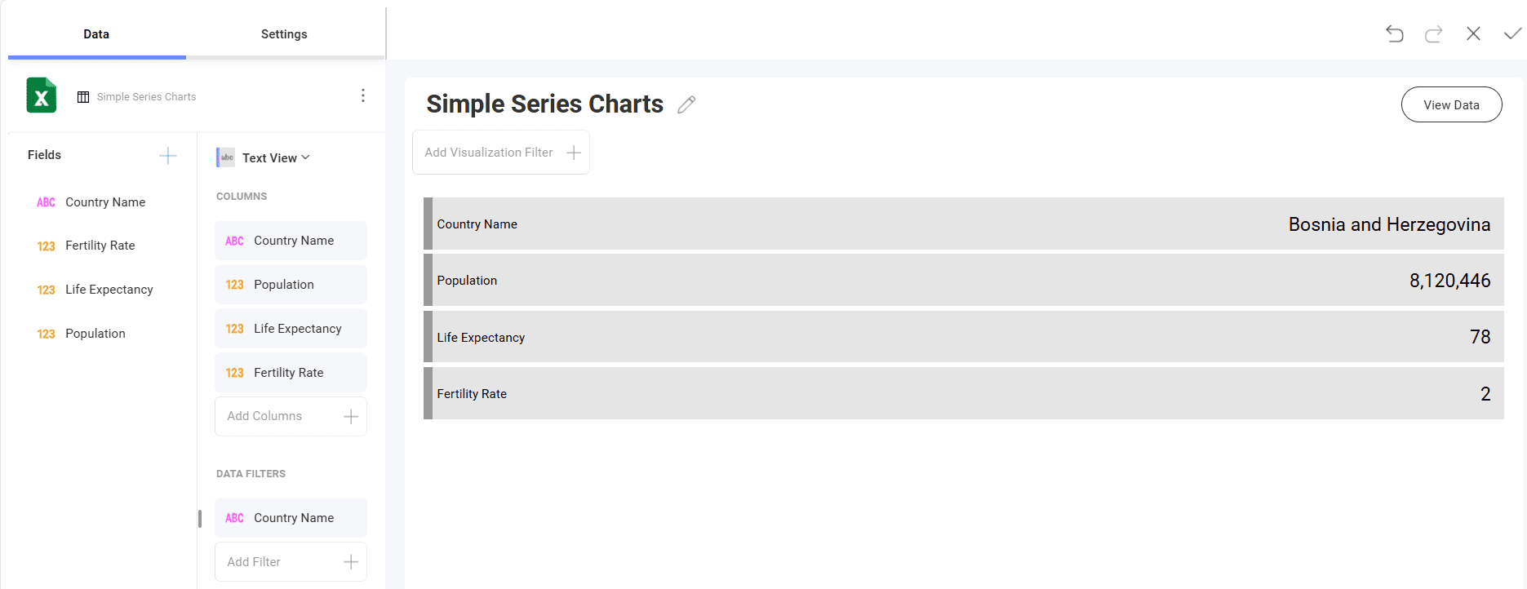1527x589 pixels.
Task: Click plus icon in Add Columns
Action: point(351,417)
